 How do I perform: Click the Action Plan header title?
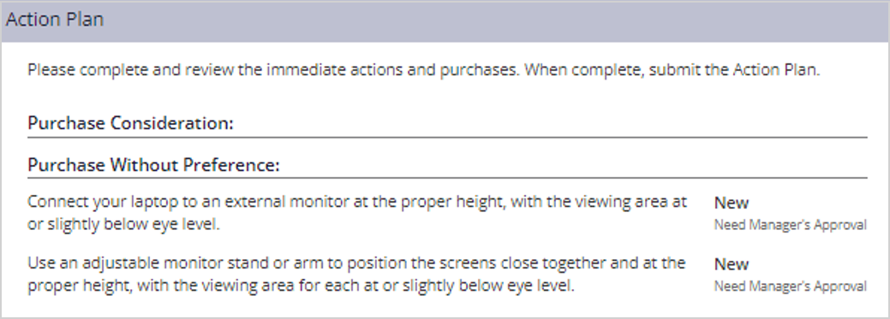pyautogui.click(x=55, y=20)
